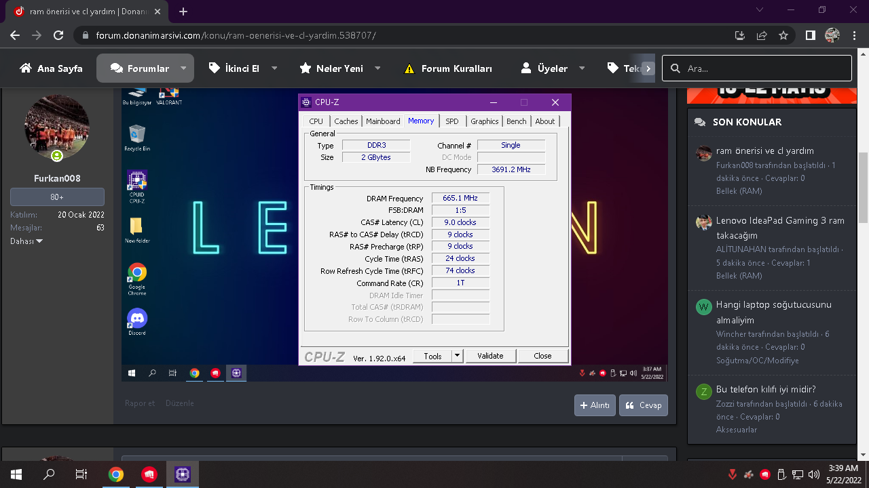869x488 pixels.
Task: Open the Windows Start menu
Action: point(16,474)
